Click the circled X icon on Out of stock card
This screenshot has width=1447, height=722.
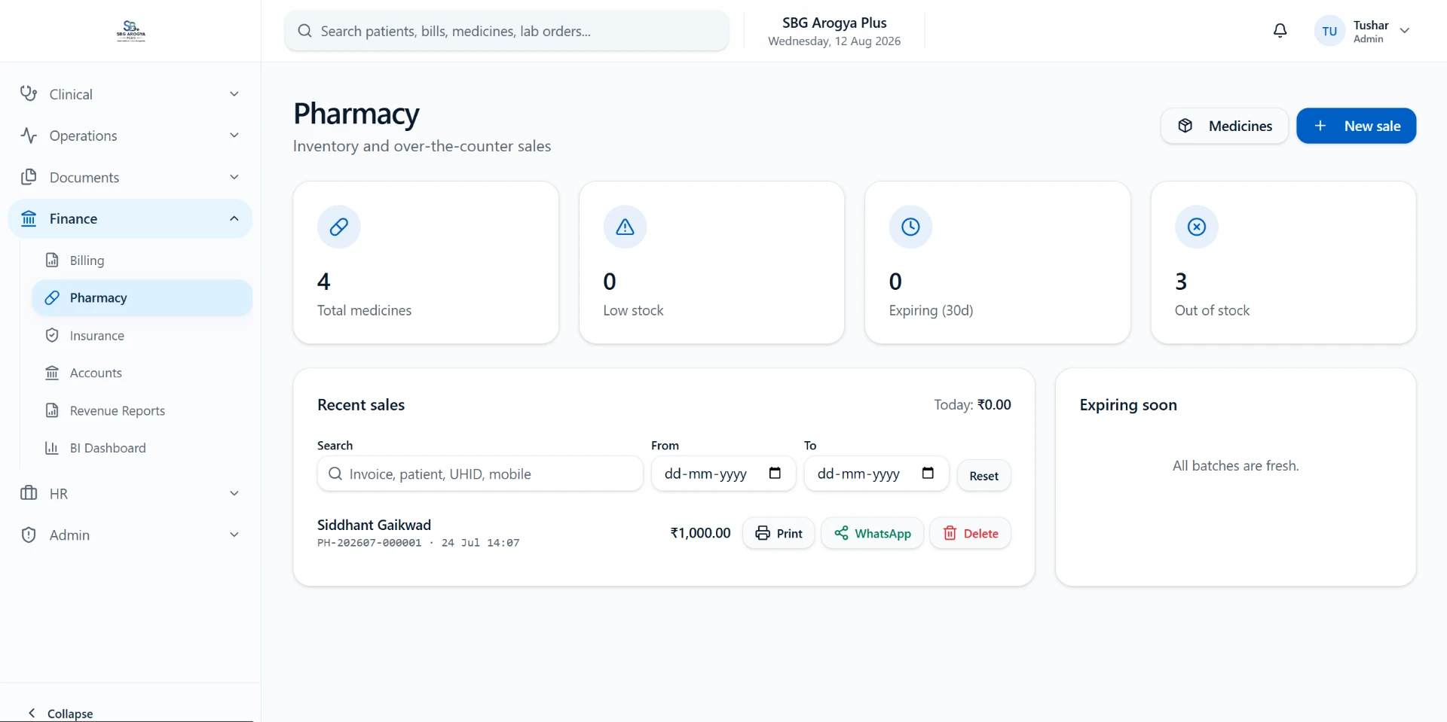[x=1197, y=227]
